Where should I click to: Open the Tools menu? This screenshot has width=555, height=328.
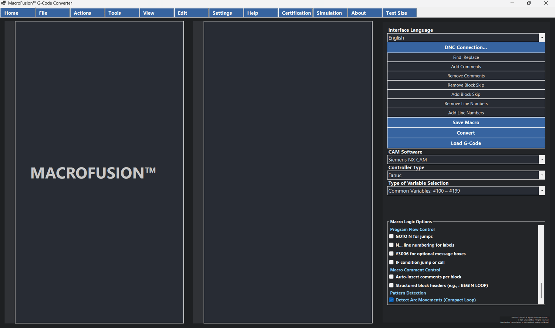coord(122,13)
